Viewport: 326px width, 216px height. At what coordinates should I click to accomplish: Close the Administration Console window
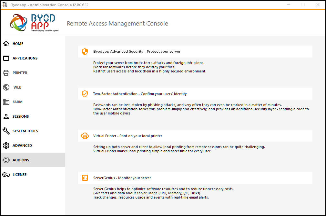tap(318, 5)
